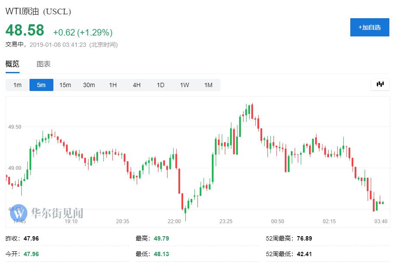Show the 1D daily timeframe
Viewport: 395px width, 270px height.
pyautogui.click(x=161, y=85)
